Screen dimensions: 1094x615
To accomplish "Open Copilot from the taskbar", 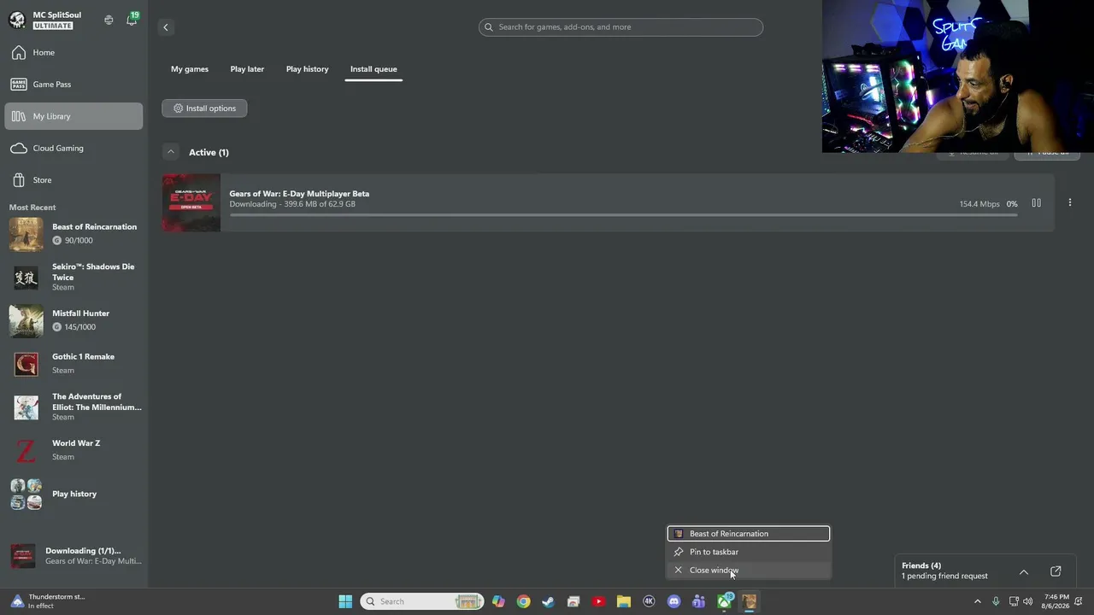I will pos(498,601).
